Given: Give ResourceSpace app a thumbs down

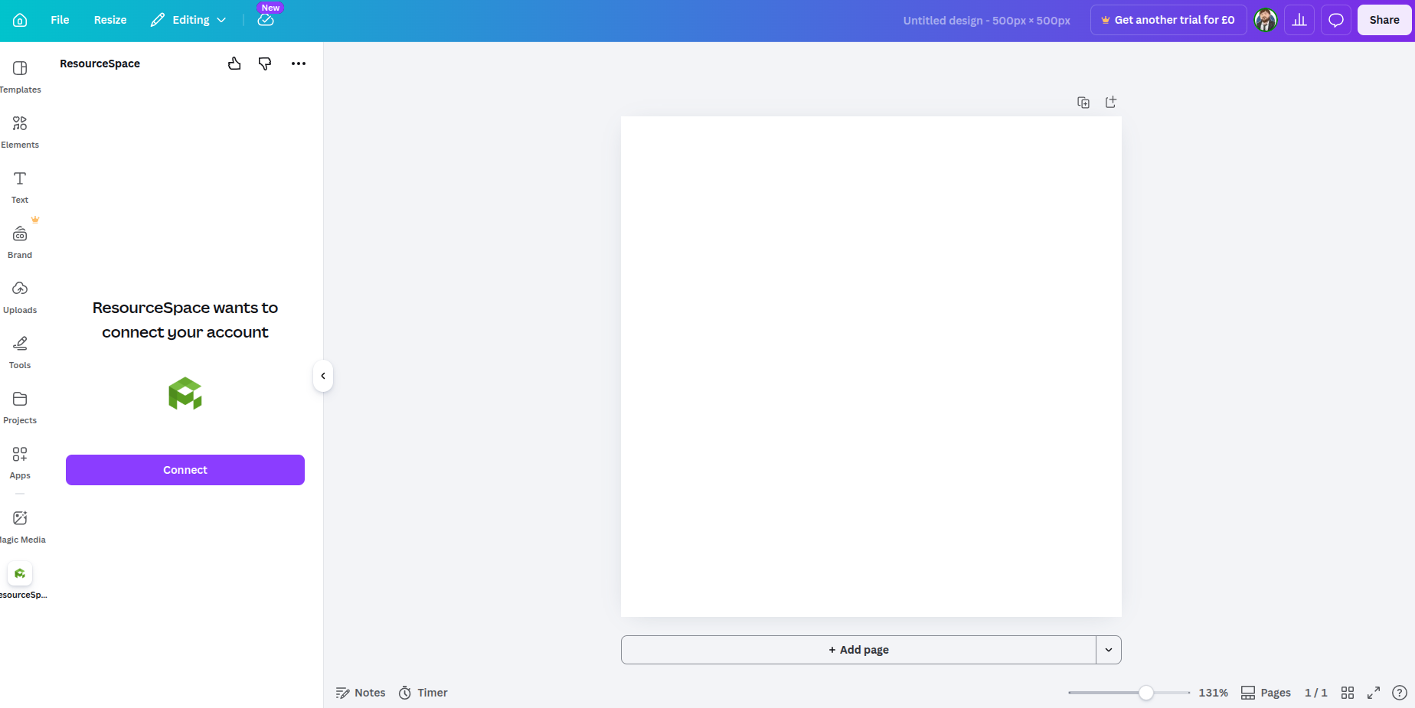Looking at the screenshot, I should tap(265, 64).
